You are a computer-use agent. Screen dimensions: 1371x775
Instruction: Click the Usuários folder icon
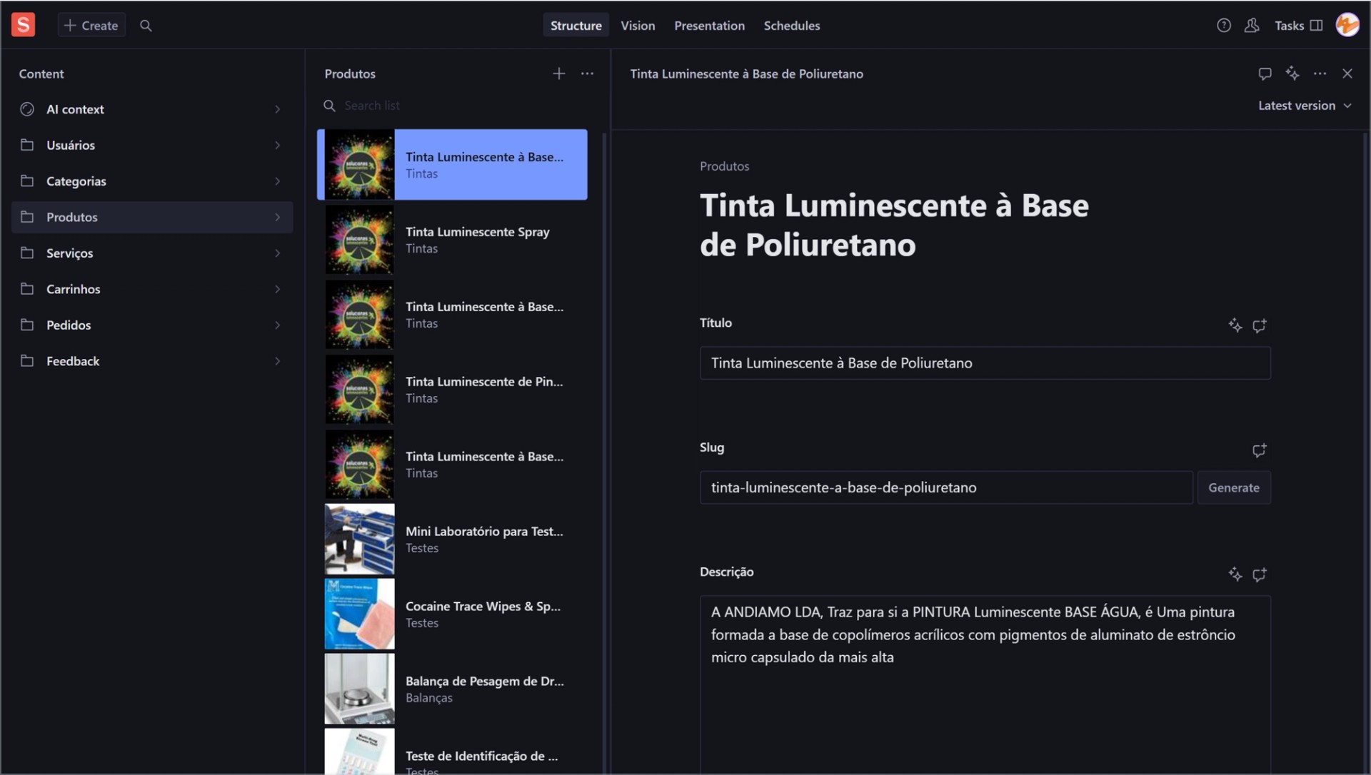(27, 145)
